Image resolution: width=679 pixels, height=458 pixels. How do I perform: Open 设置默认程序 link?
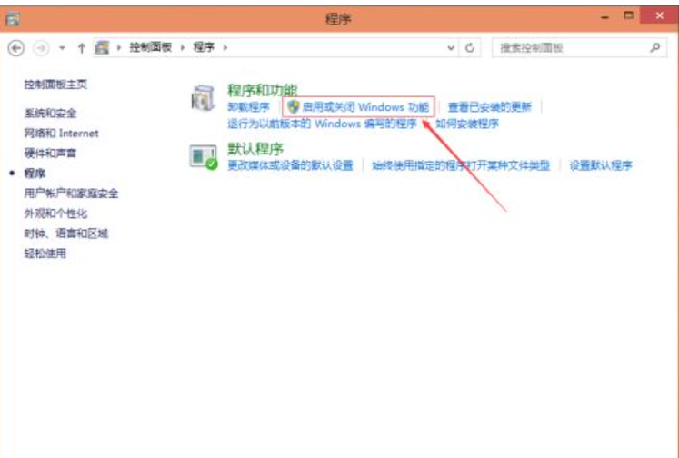tap(600, 165)
